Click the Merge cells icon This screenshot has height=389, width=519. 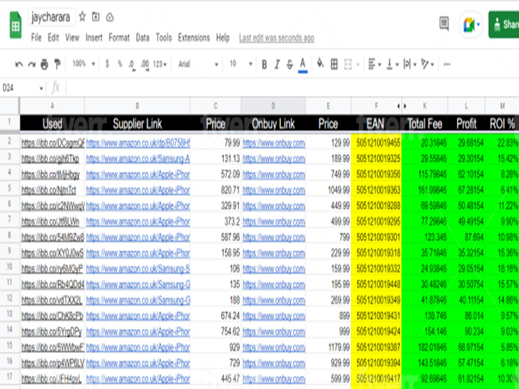pos(348,64)
